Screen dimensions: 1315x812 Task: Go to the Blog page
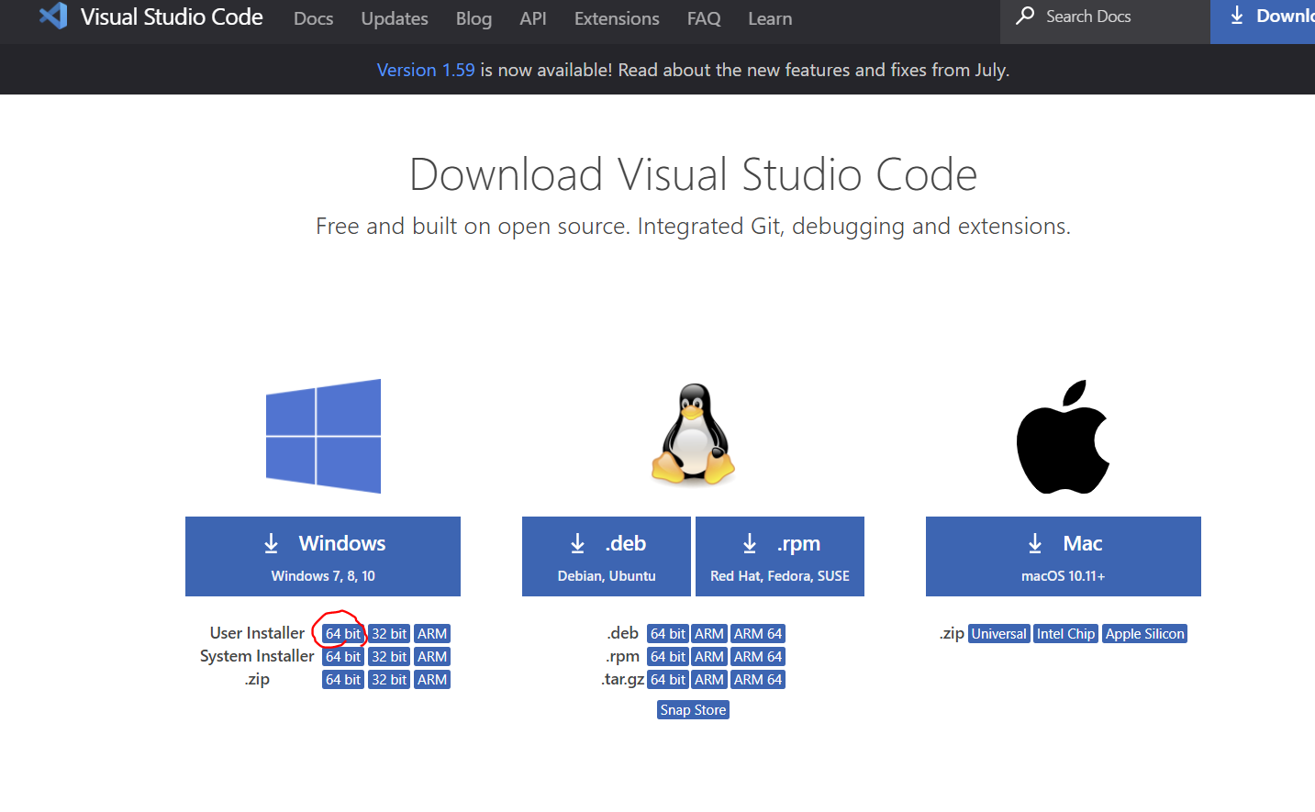(x=474, y=18)
